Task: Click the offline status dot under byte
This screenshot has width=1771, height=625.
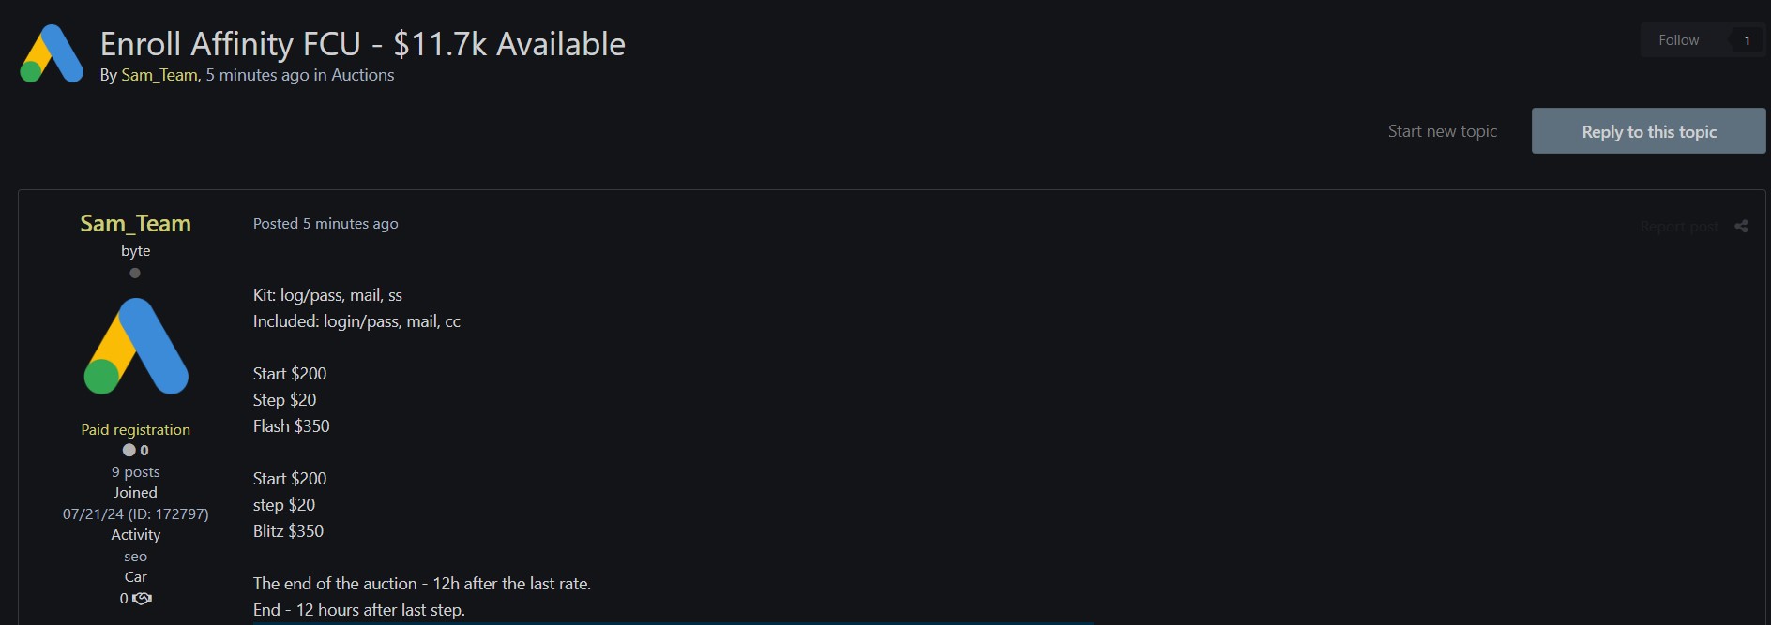Action: (135, 274)
